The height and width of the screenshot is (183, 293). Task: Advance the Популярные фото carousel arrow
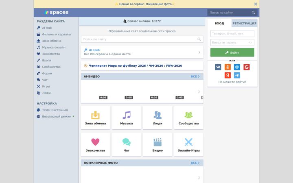coord(199,177)
